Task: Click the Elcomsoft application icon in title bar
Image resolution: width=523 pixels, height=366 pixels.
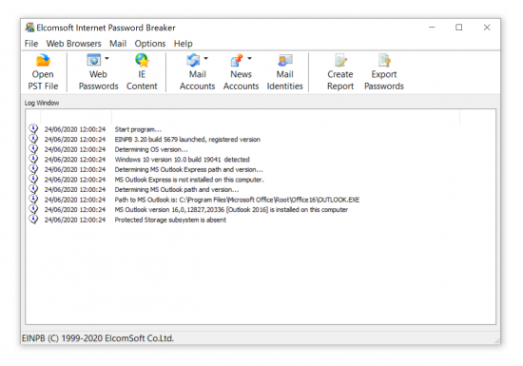Action: click(x=29, y=27)
